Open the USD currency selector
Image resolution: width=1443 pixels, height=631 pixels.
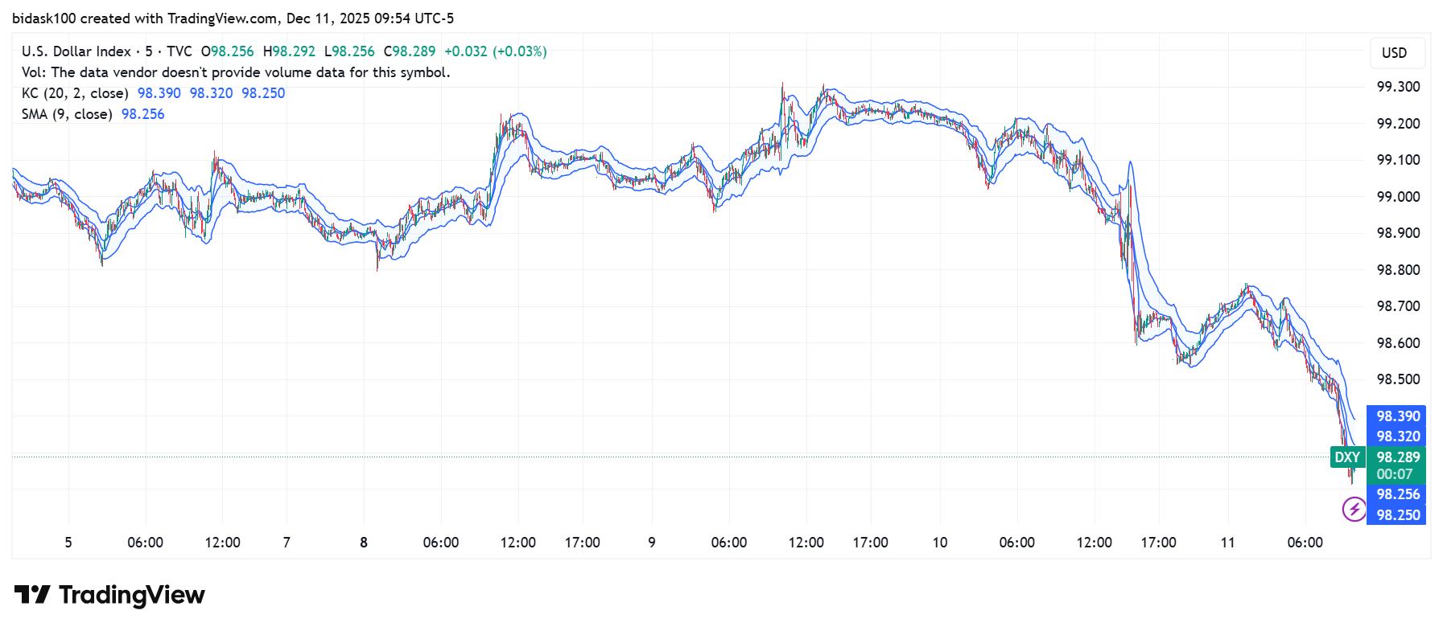tap(1394, 53)
